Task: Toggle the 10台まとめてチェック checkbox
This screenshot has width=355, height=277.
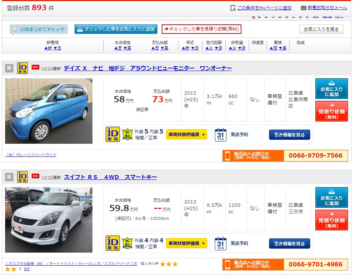Action: click(x=15, y=29)
